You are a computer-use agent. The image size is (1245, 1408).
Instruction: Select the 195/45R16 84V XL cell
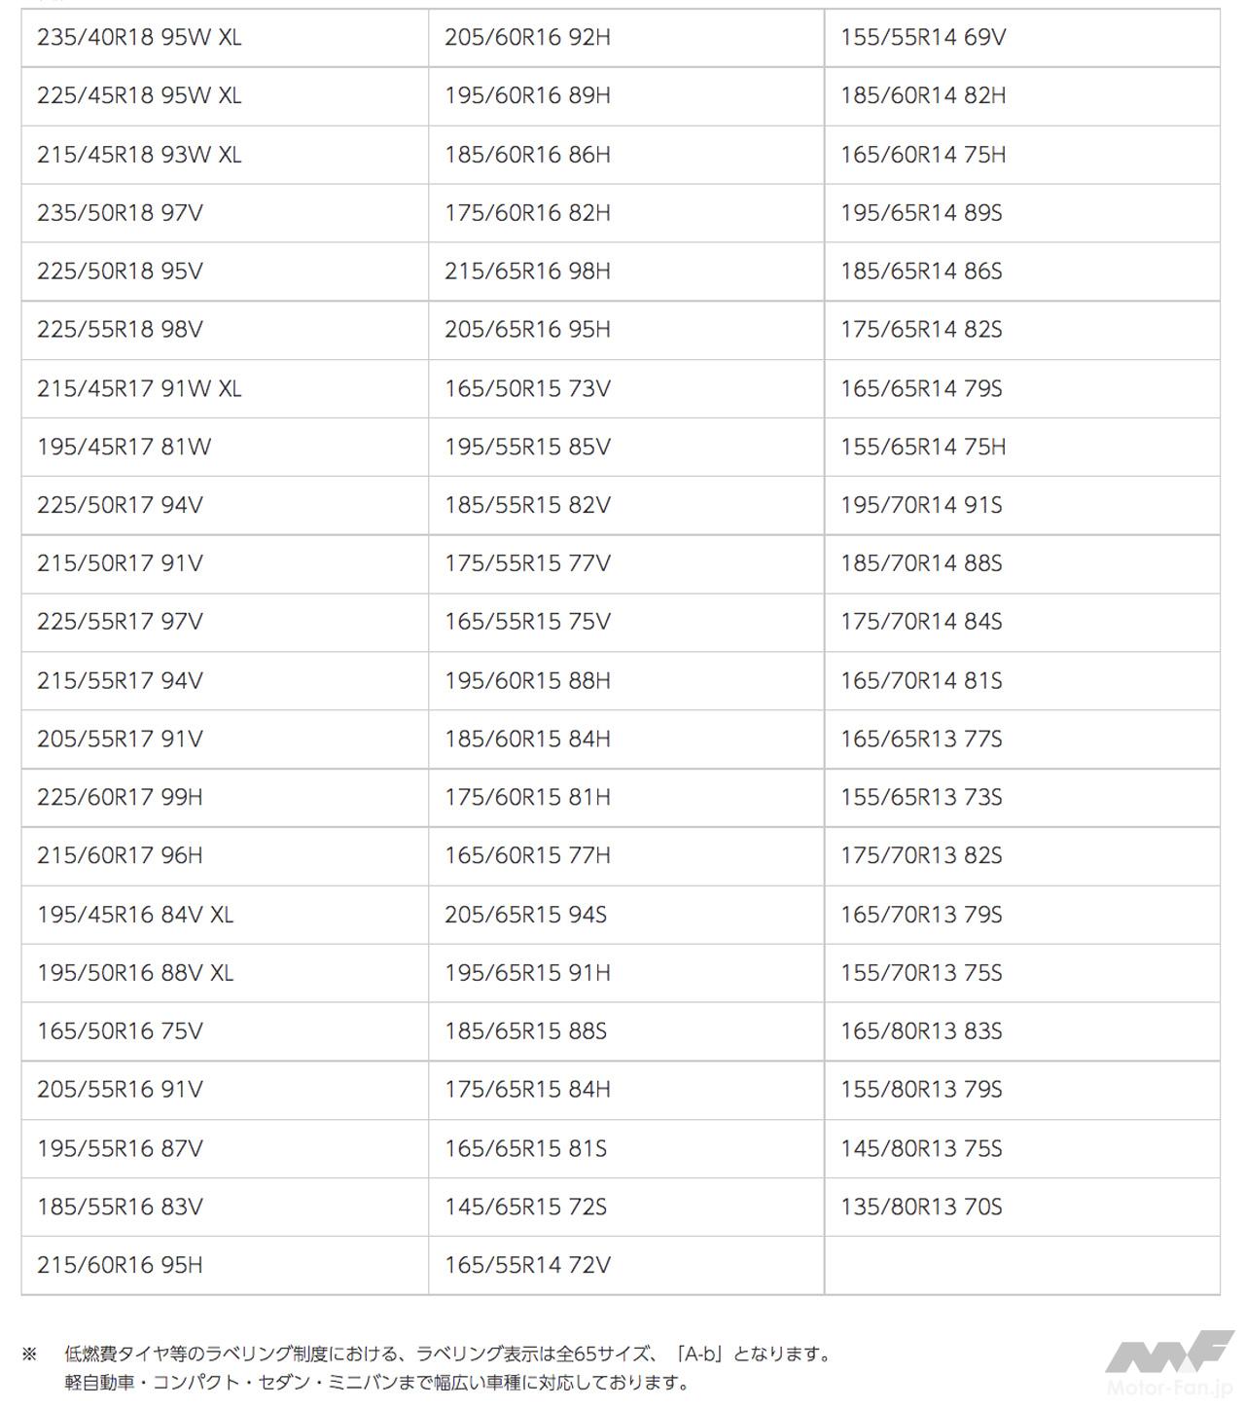click(x=135, y=915)
